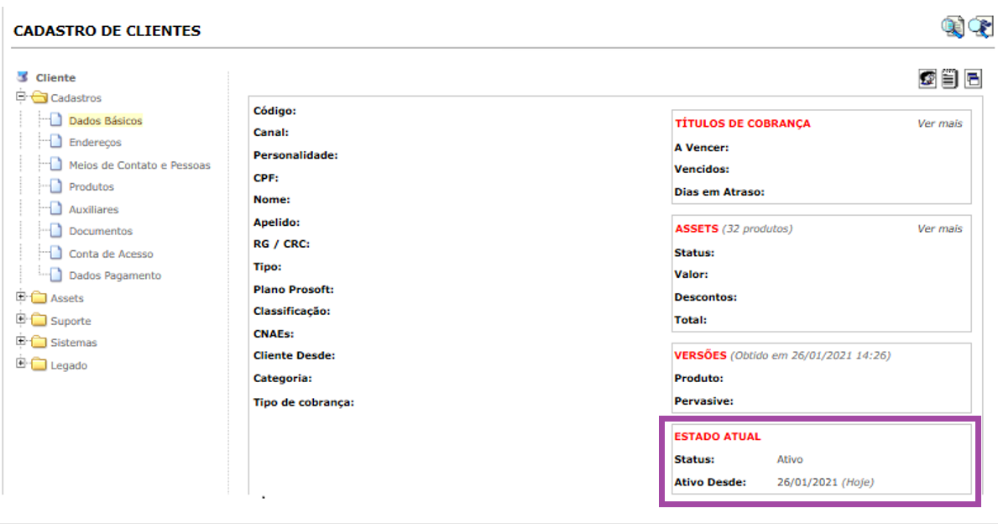Click the Cliente root node icon
998x524 pixels.
(x=23, y=77)
